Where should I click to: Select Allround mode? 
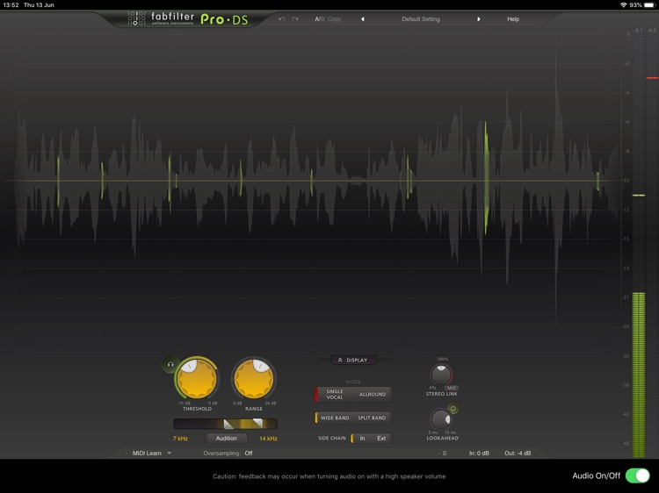[373, 395]
